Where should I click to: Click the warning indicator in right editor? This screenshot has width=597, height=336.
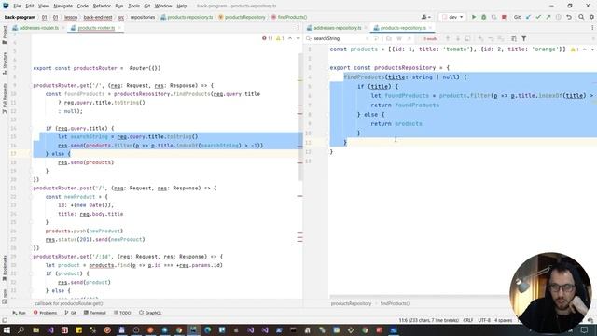click(x=575, y=49)
